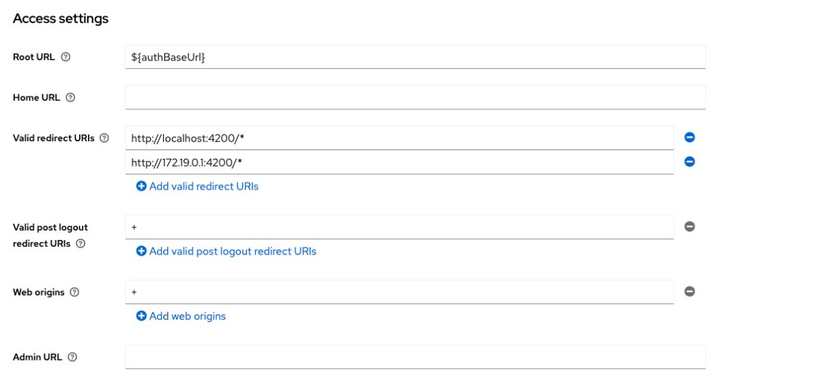Click into the Home URL field
The width and height of the screenshot is (819, 386).
coord(415,98)
